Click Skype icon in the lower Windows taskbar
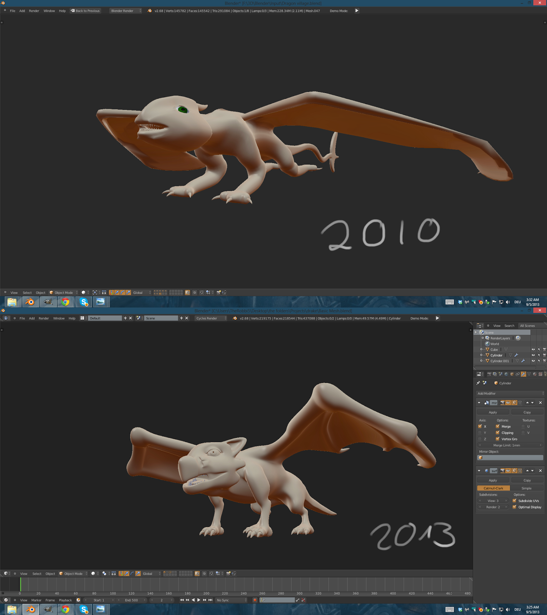The image size is (547, 615). click(x=83, y=609)
